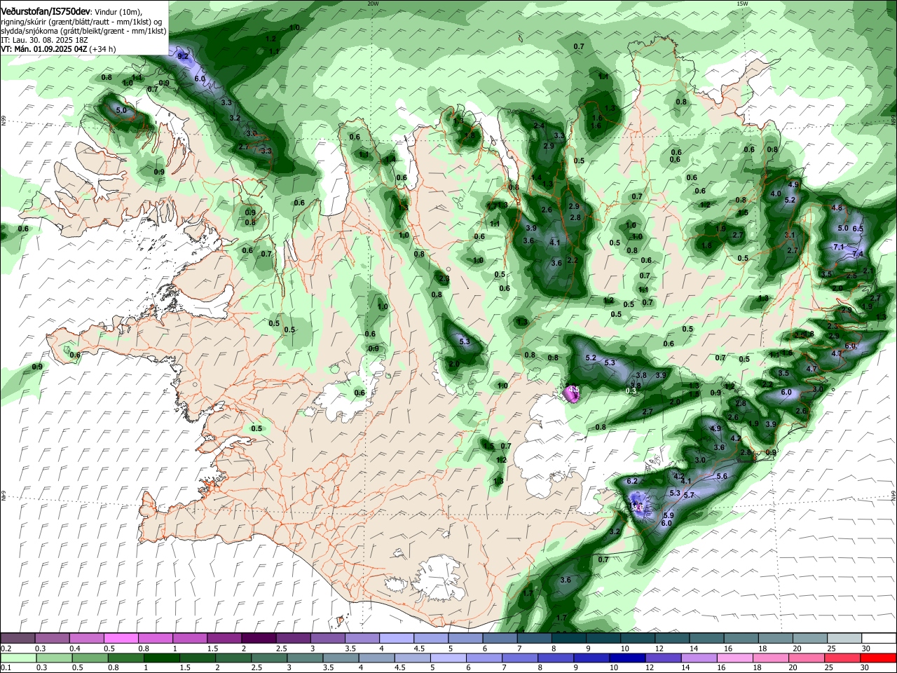
Task: Pick the dark blue 10 swatch in the rain legend
Action: (x=626, y=658)
